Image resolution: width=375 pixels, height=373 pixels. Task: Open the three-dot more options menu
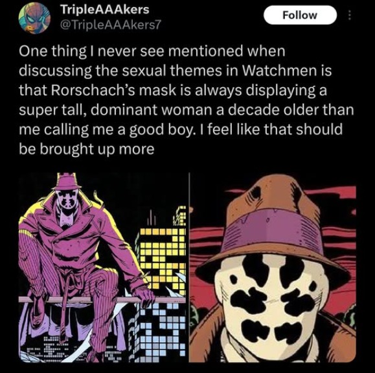tap(349, 16)
